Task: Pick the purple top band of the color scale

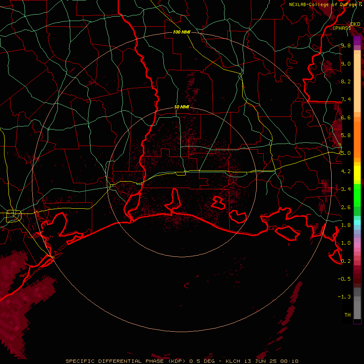Action: [357, 41]
